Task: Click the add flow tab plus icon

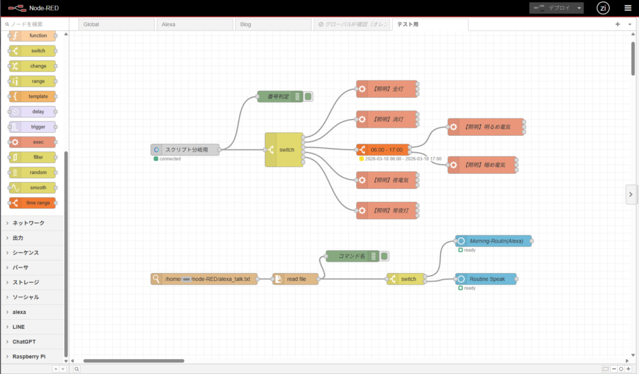Action: [617, 24]
